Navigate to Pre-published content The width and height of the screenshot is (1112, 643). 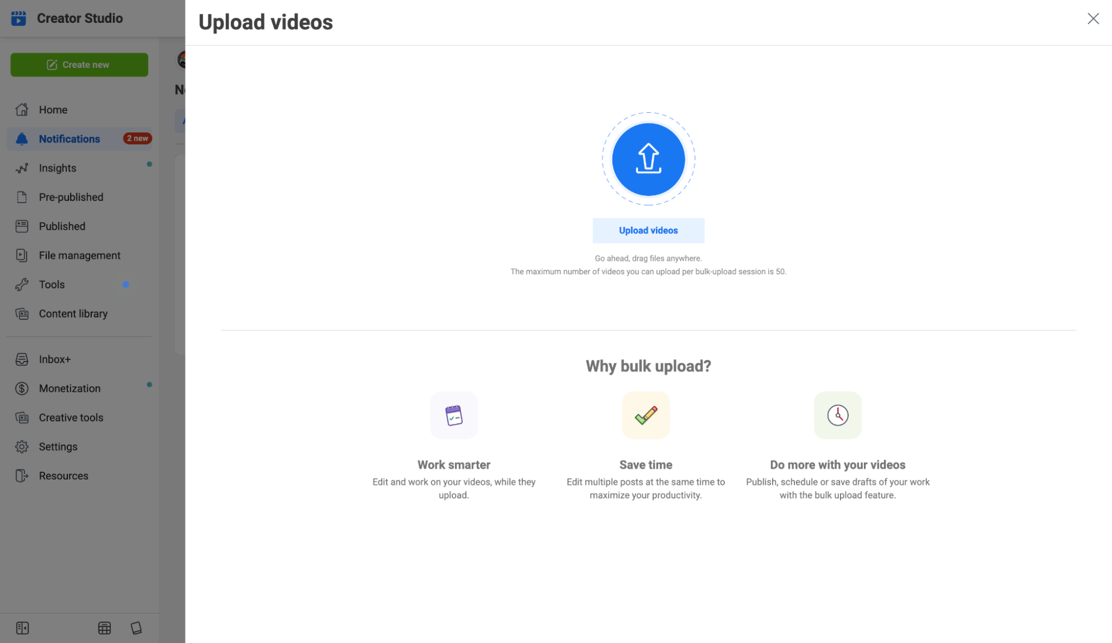click(x=71, y=197)
